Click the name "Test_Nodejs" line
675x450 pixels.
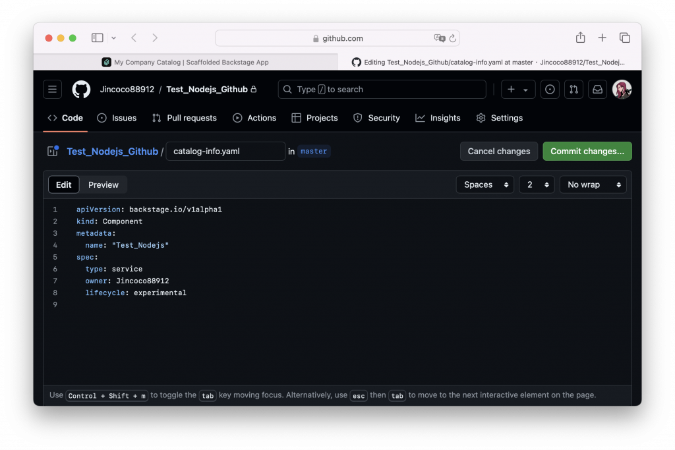tap(127, 245)
